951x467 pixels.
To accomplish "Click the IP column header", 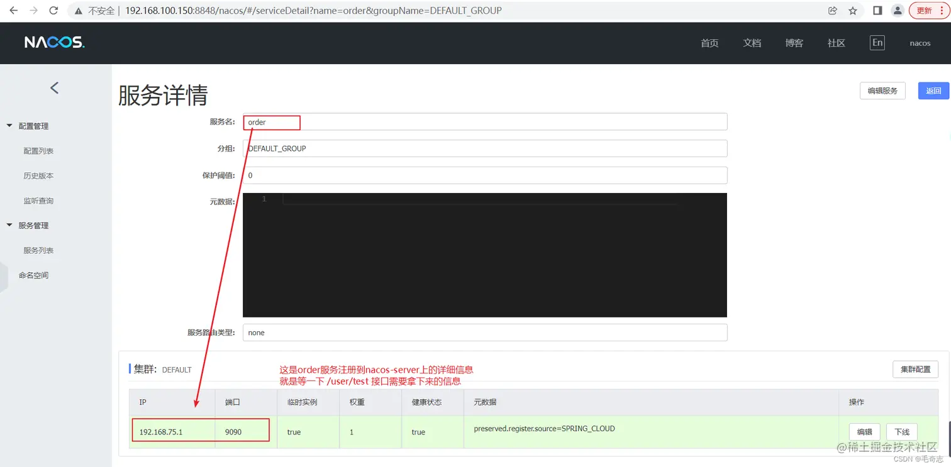I will (x=172, y=402).
